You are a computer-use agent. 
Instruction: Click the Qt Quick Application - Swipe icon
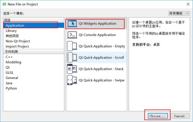(x=72, y=80)
